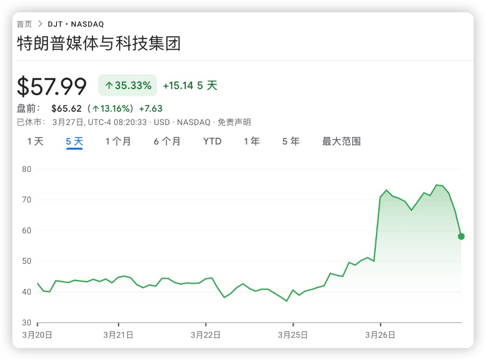Select the 5 天 range tab
This screenshot has width=486, height=360.
pos(75,141)
